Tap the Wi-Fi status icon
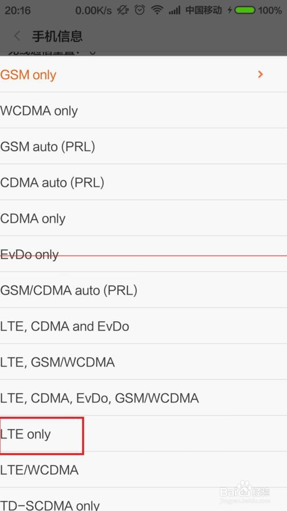 (x=157, y=10)
